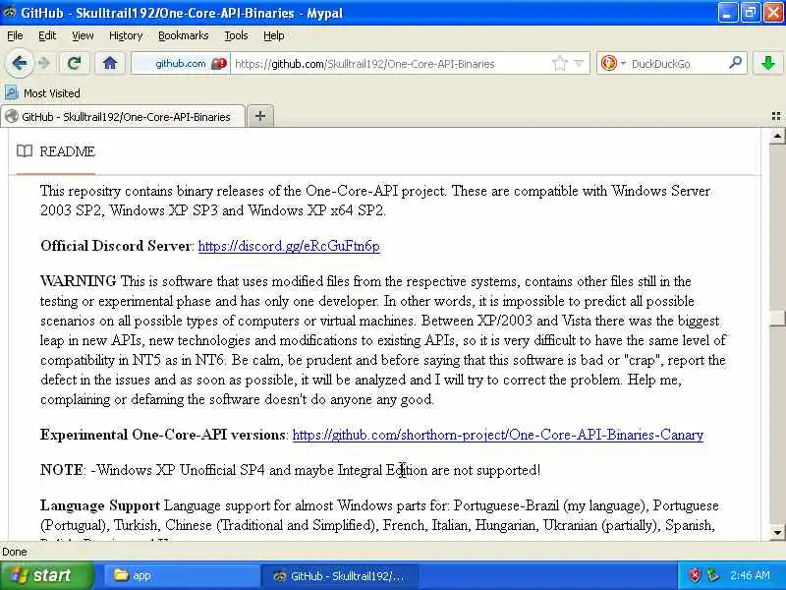Click the scrollbar down arrow
Viewport: 786px width, 590px height.
tap(777, 532)
